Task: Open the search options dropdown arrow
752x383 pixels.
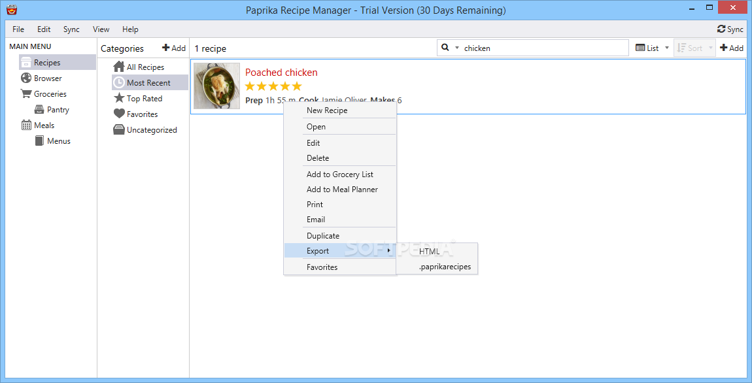Action: [x=456, y=48]
